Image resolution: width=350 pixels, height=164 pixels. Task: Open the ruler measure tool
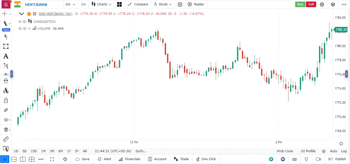(6, 139)
